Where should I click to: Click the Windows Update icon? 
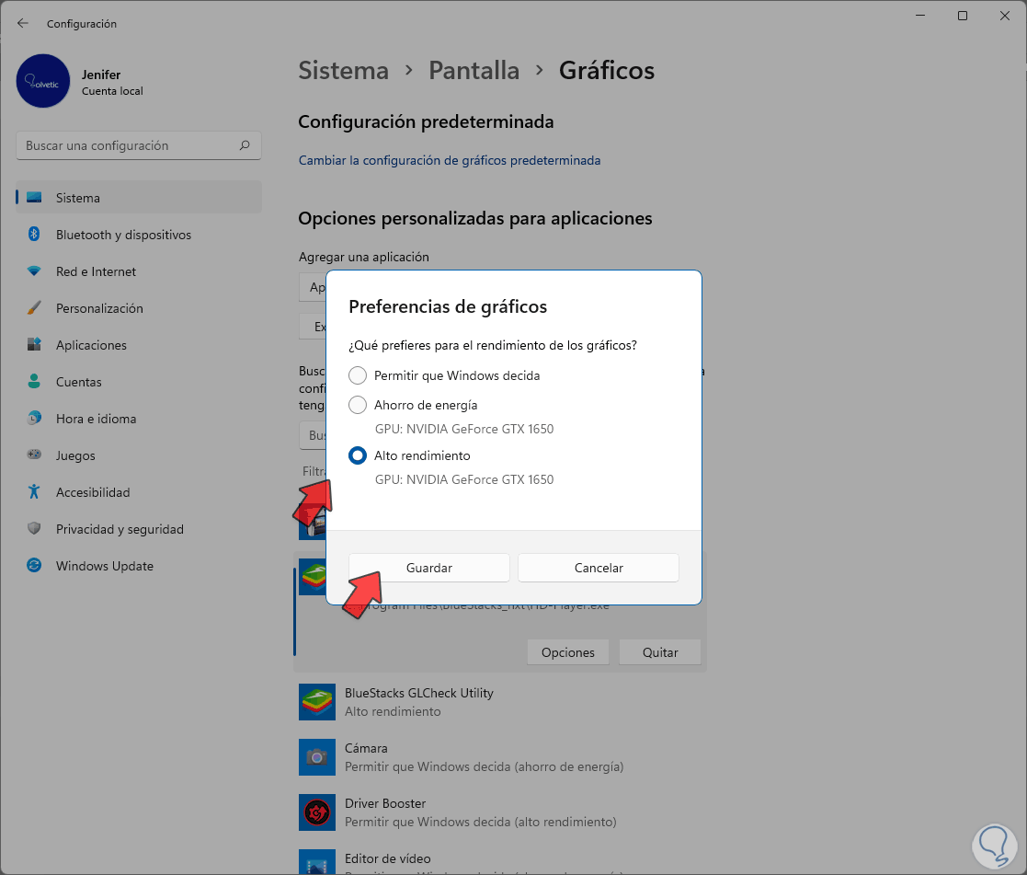[x=34, y=566]
